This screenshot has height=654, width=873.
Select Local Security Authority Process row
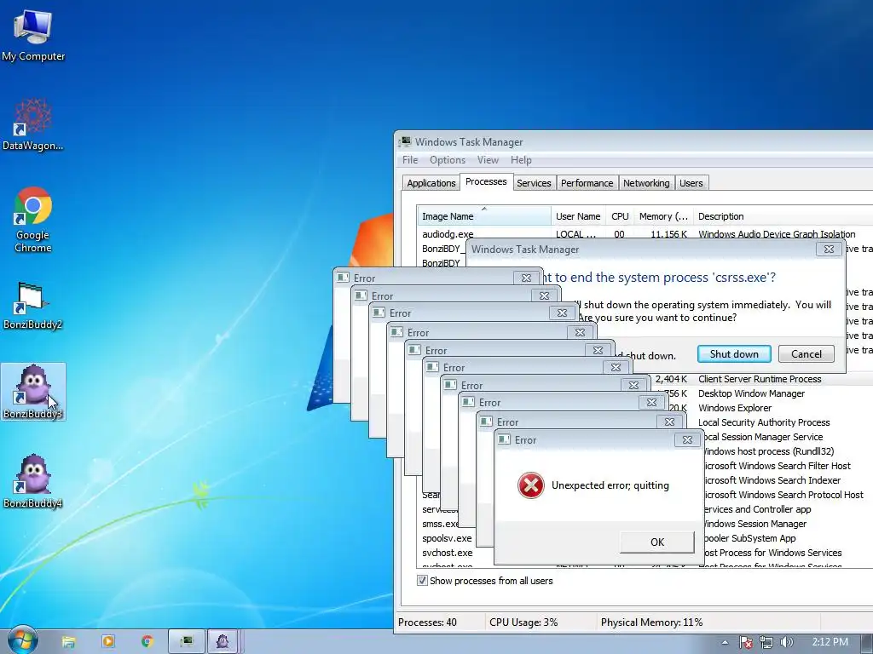764,422
